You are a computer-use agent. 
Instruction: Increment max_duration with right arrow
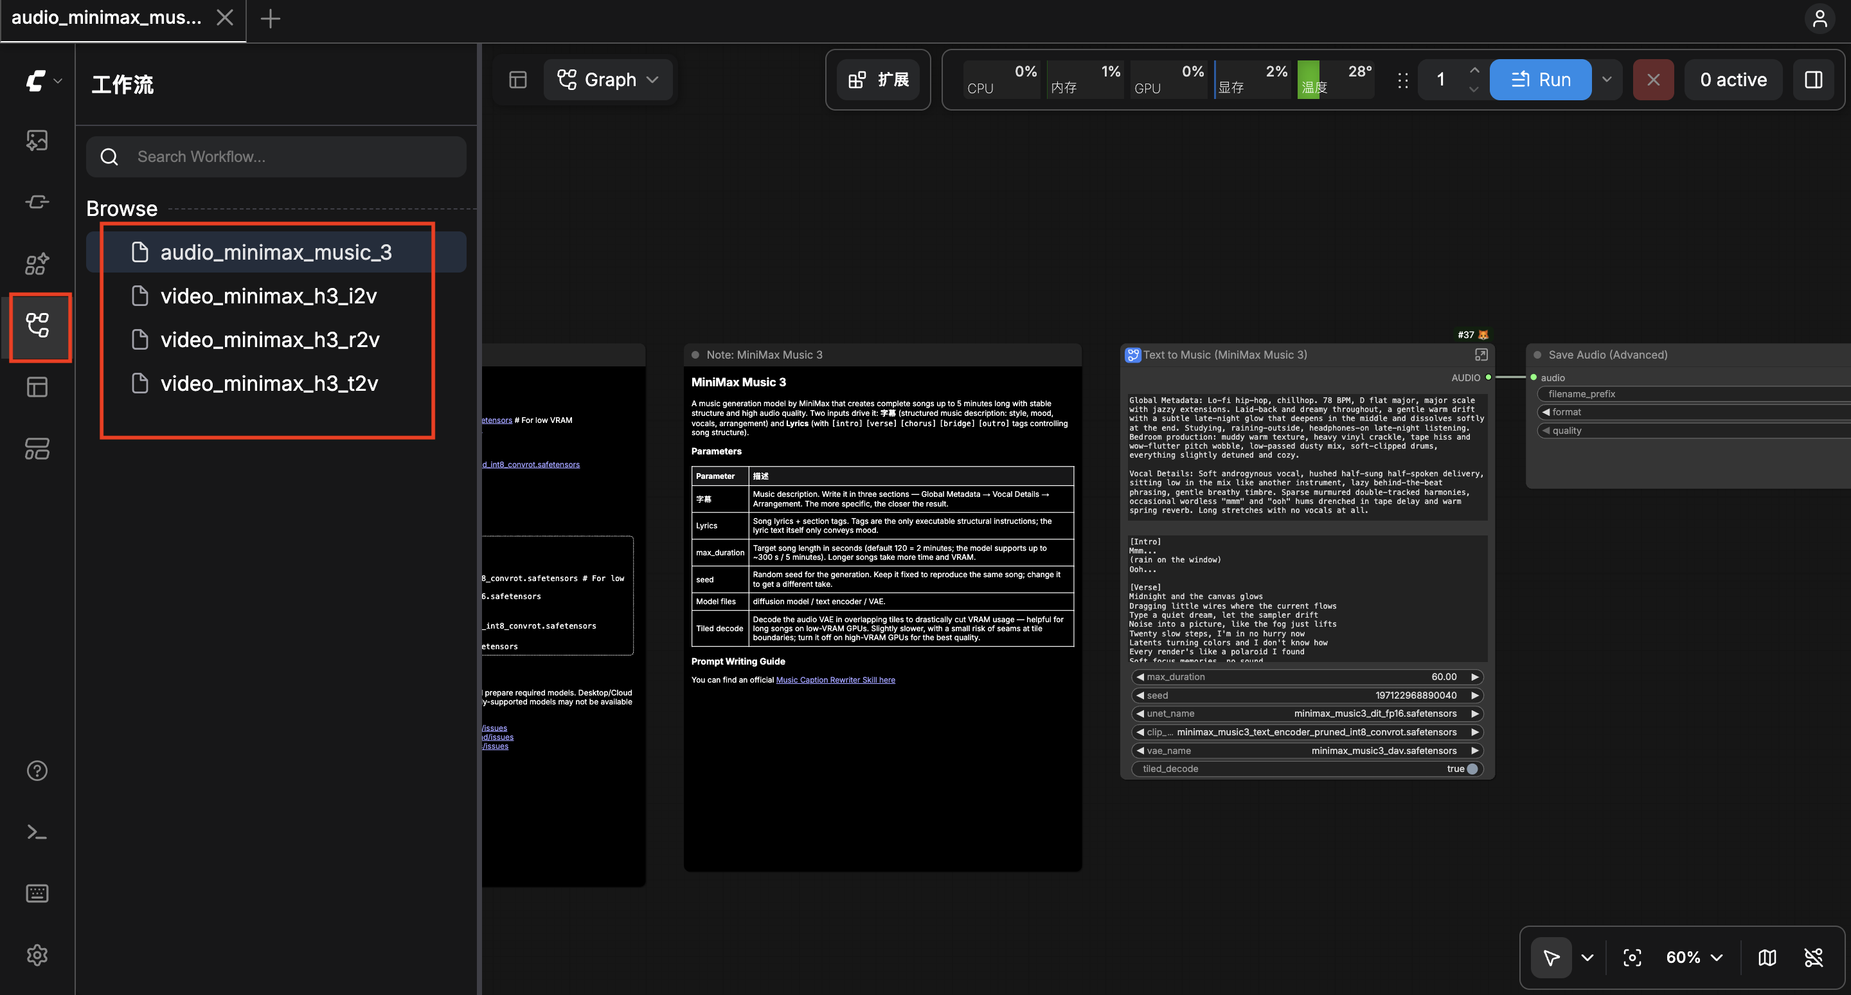[1474, 677]
